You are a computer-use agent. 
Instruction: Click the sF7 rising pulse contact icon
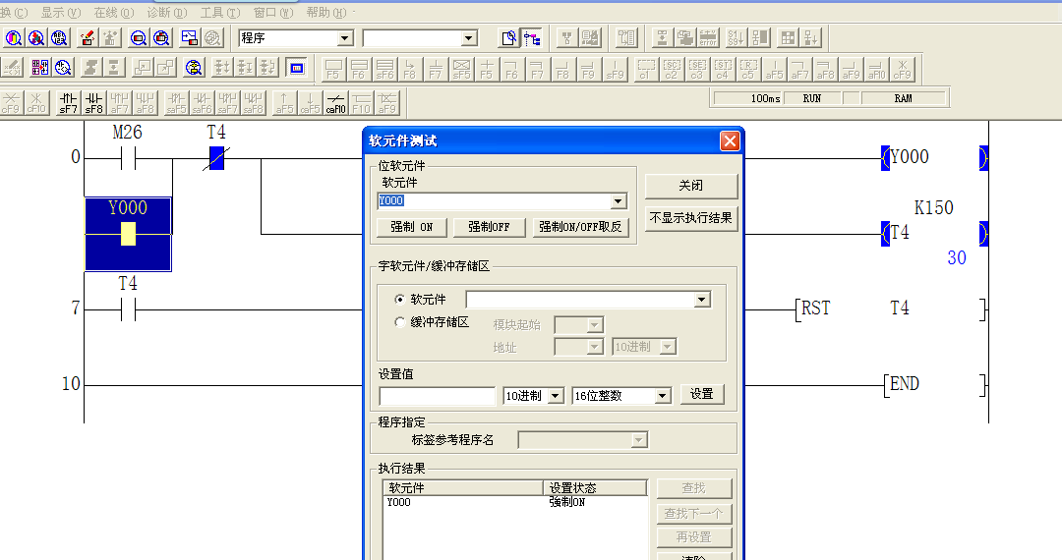pos(68,102)
